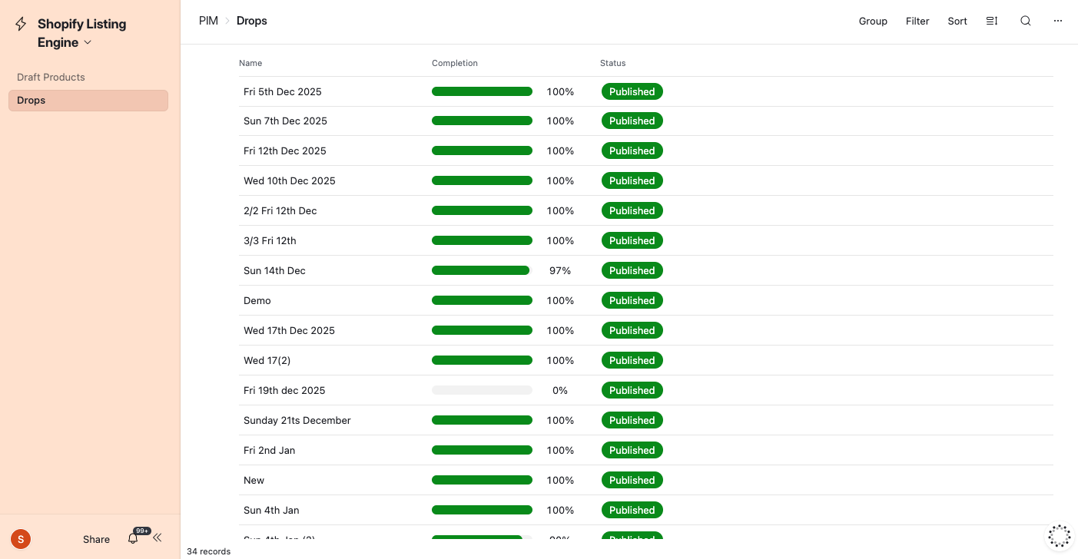Open the Group options
Screen dimensions: 1078x559
point(873,21)
